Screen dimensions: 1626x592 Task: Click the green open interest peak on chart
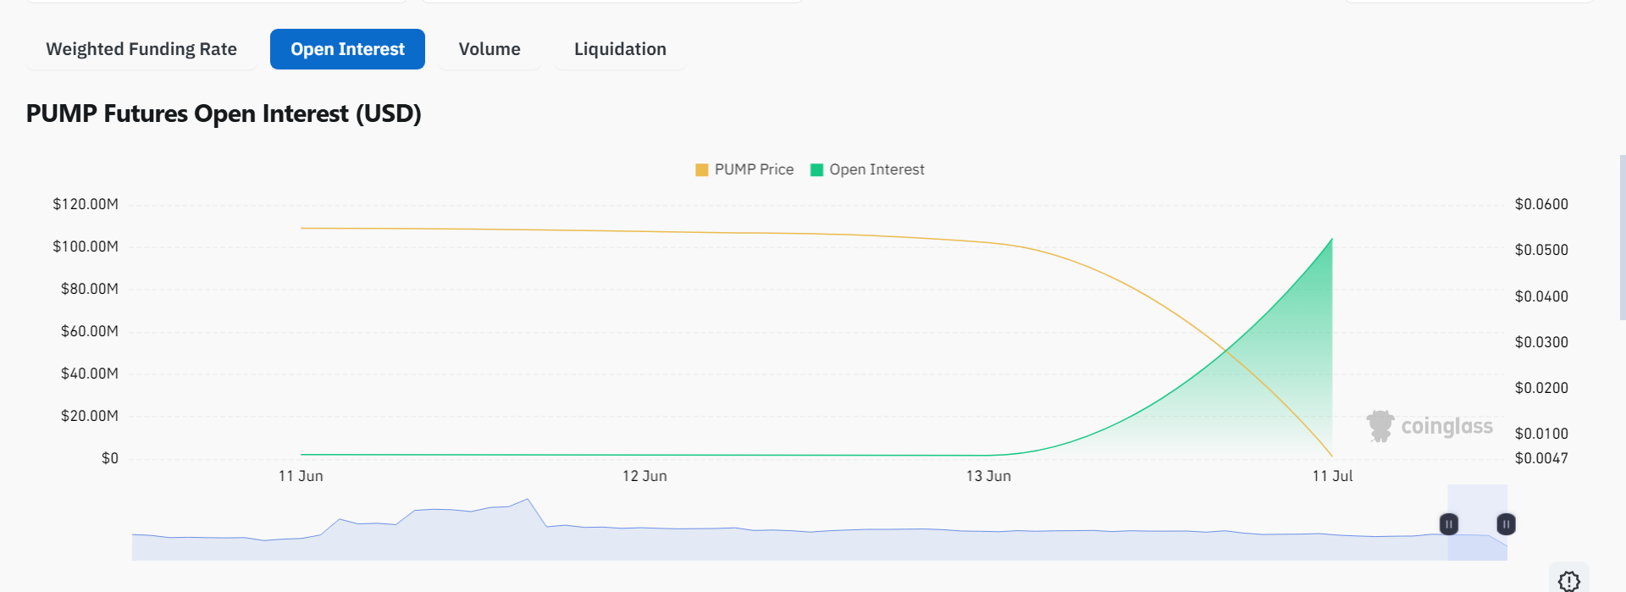[x=1331, y=240]
